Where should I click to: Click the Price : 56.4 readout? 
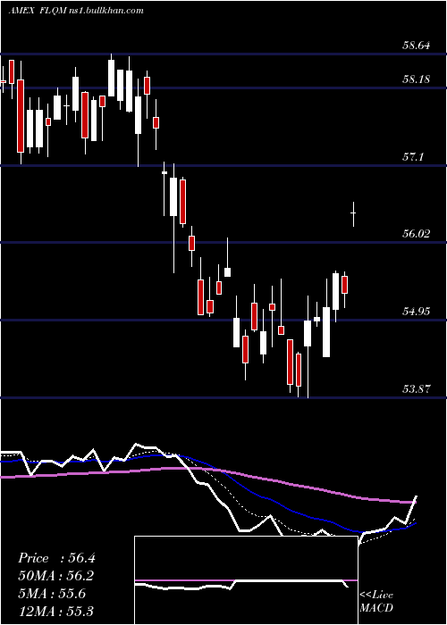(56, 558)
